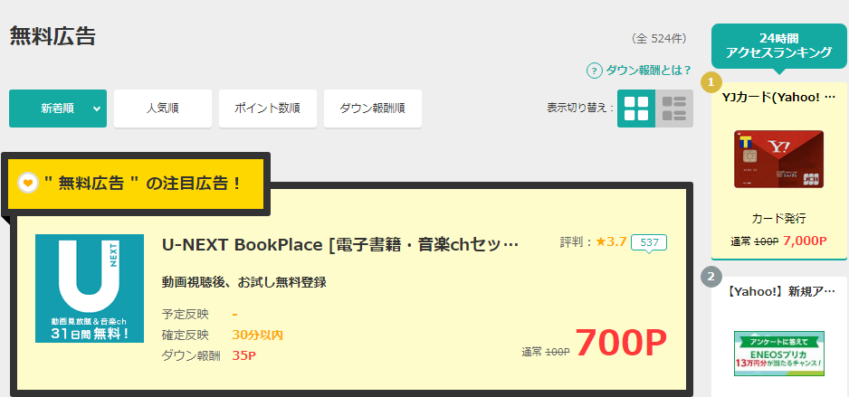
Task: Switch to list view display icon
Action: coord(674,109)
